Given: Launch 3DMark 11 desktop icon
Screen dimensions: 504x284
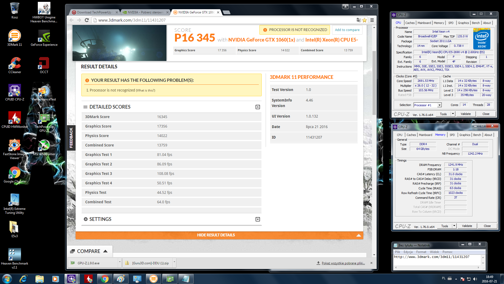Looking at the screenshot, I should 15,38.
